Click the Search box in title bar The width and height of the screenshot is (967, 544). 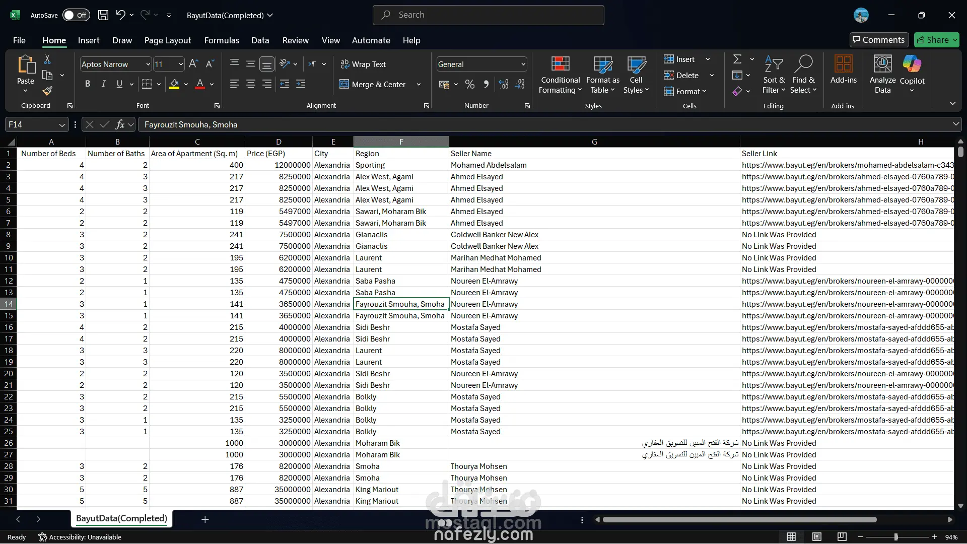tap(488, 15)
